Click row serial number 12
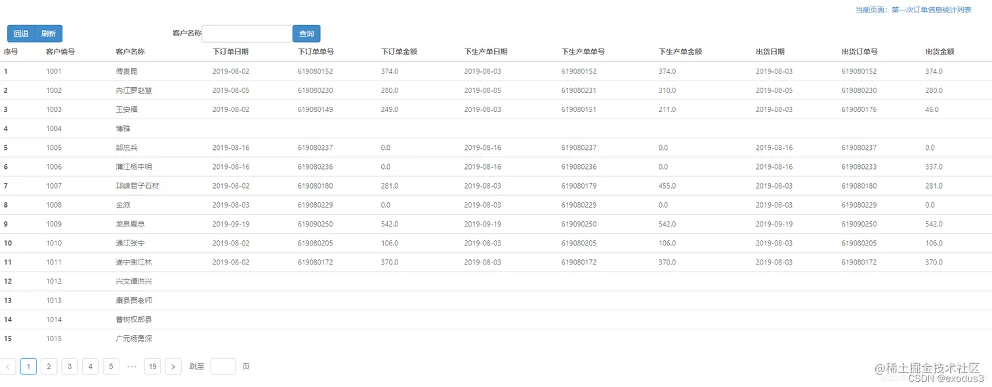Viewport: 992px width, 387px height. click(x=8, y=282)
